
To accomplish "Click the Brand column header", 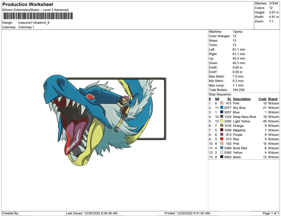I will pyautogui.click(x=273, y=99).
